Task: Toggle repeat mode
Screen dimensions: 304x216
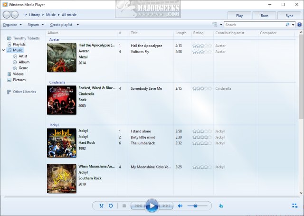Action: (111, 206)
